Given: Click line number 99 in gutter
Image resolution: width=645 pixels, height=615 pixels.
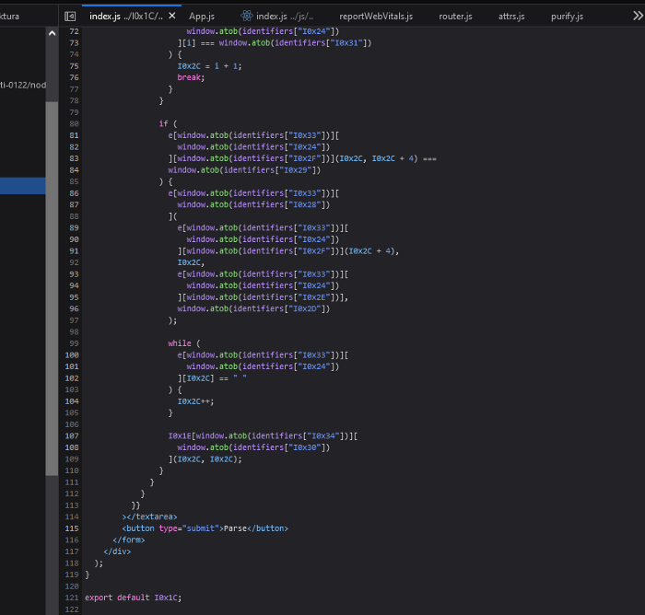Looking at the screenshot, I should pos(74,342).
